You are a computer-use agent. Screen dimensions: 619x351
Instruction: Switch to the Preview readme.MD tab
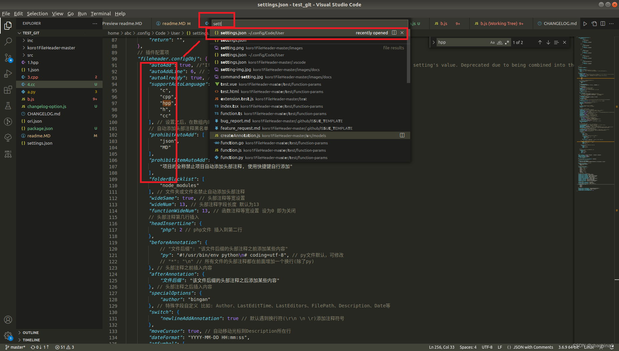click(122, 23)
